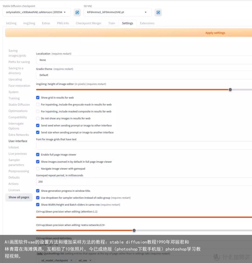
Task: Open Sampler parameters settings page
Action: pos(16,162)
